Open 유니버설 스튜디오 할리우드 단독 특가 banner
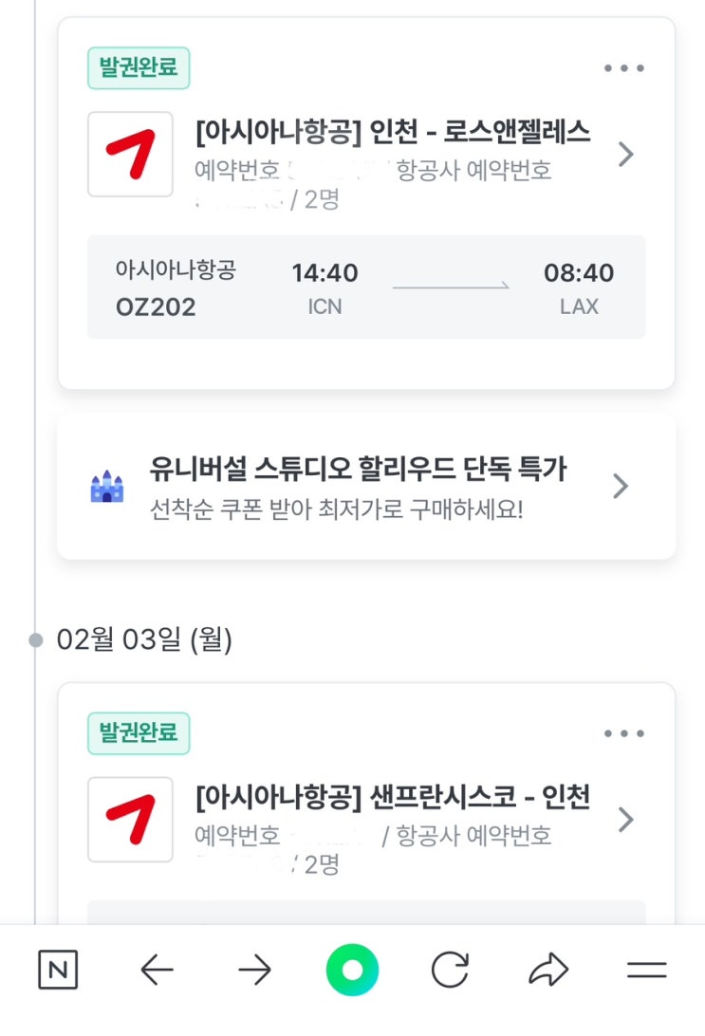The height and width of the screenshot is (1036, 705). tap(366, 487)
